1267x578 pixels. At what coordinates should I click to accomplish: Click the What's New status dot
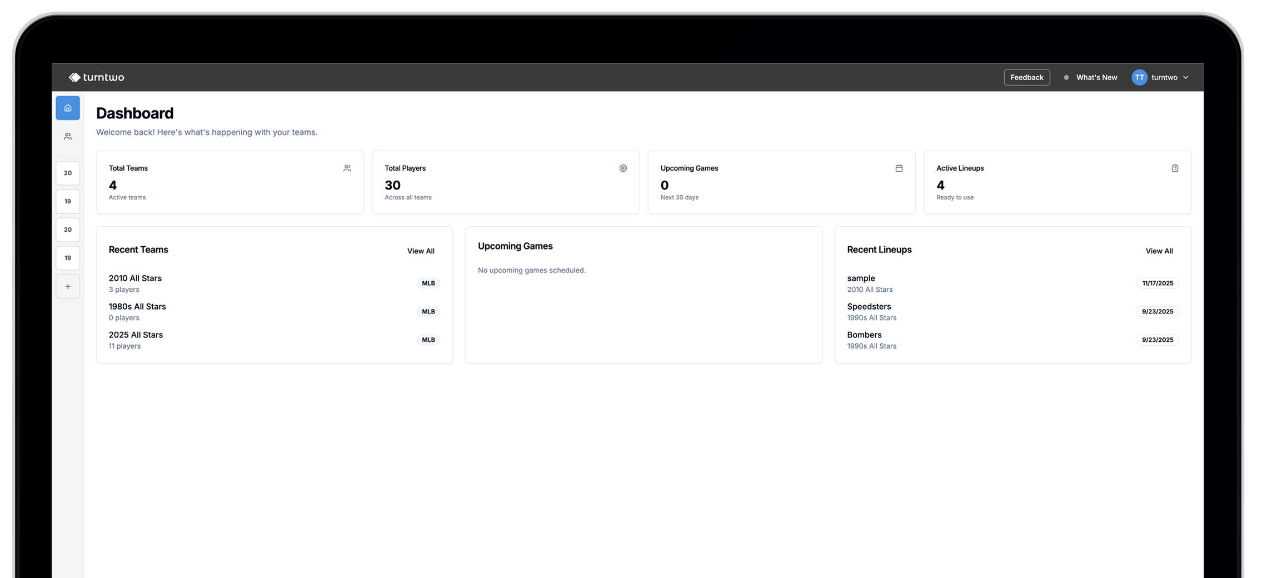(1066, 77)
